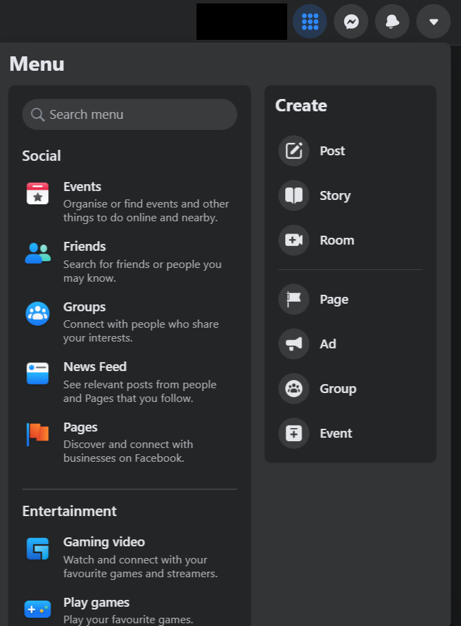Open Messenger from the top bar

click(x=351, y=22)
